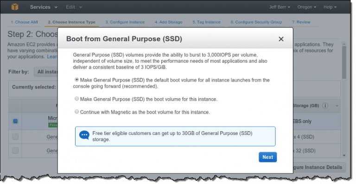
Task: Click the 'Filter by:' label
Action: (19, 72)
